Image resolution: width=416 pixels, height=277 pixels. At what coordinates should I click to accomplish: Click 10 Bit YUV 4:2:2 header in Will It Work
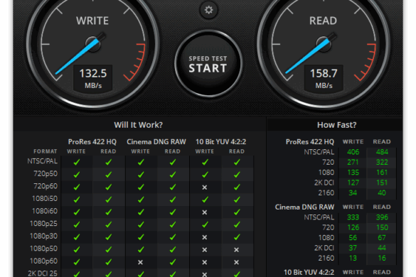pos(220,142)
